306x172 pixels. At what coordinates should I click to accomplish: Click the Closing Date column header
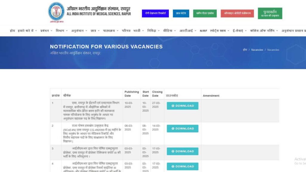point(157,94)
